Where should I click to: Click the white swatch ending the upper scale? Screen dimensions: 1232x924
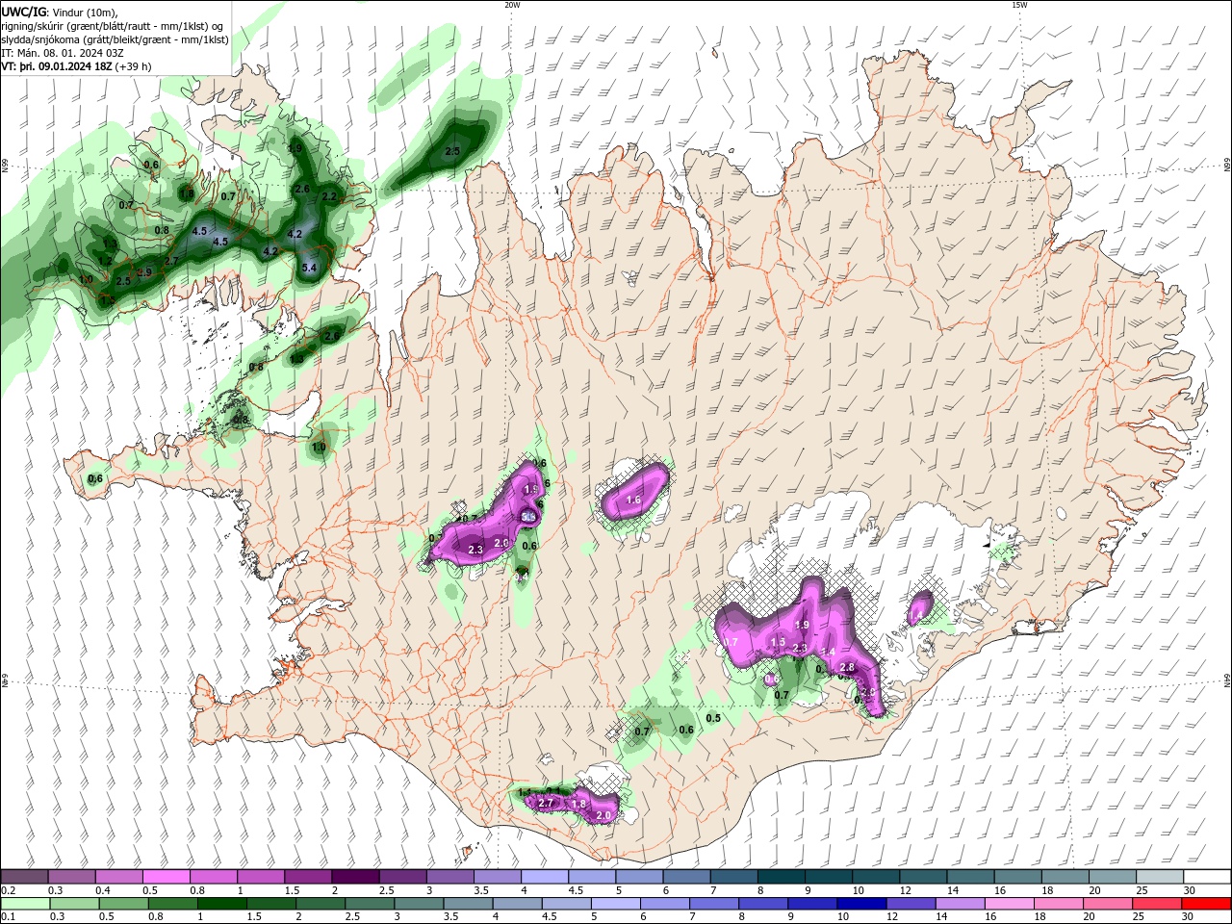click(x=1207, y=876)
